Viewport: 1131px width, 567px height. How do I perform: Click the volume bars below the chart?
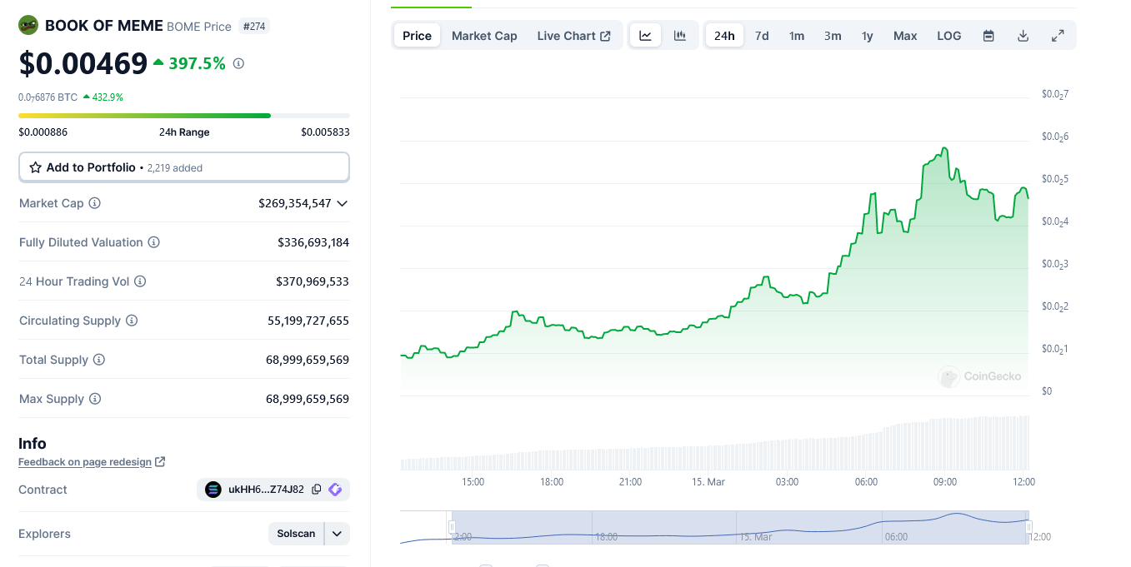click(x=714, y=444)
